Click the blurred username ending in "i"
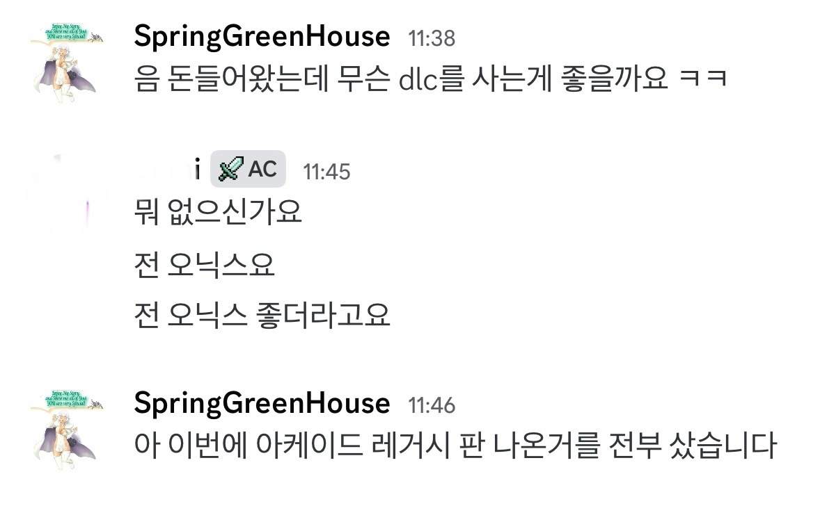 [168, 169]
